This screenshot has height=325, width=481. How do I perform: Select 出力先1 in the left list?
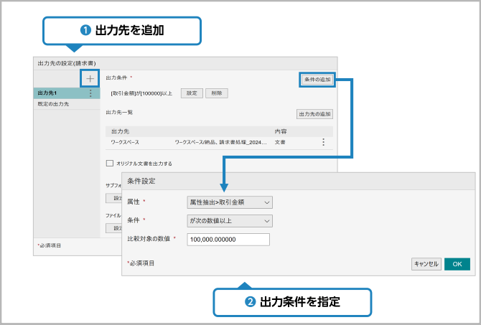(67, 93)
